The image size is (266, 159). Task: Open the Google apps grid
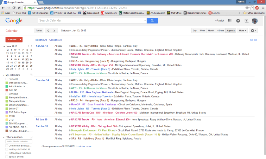(230, 21)
